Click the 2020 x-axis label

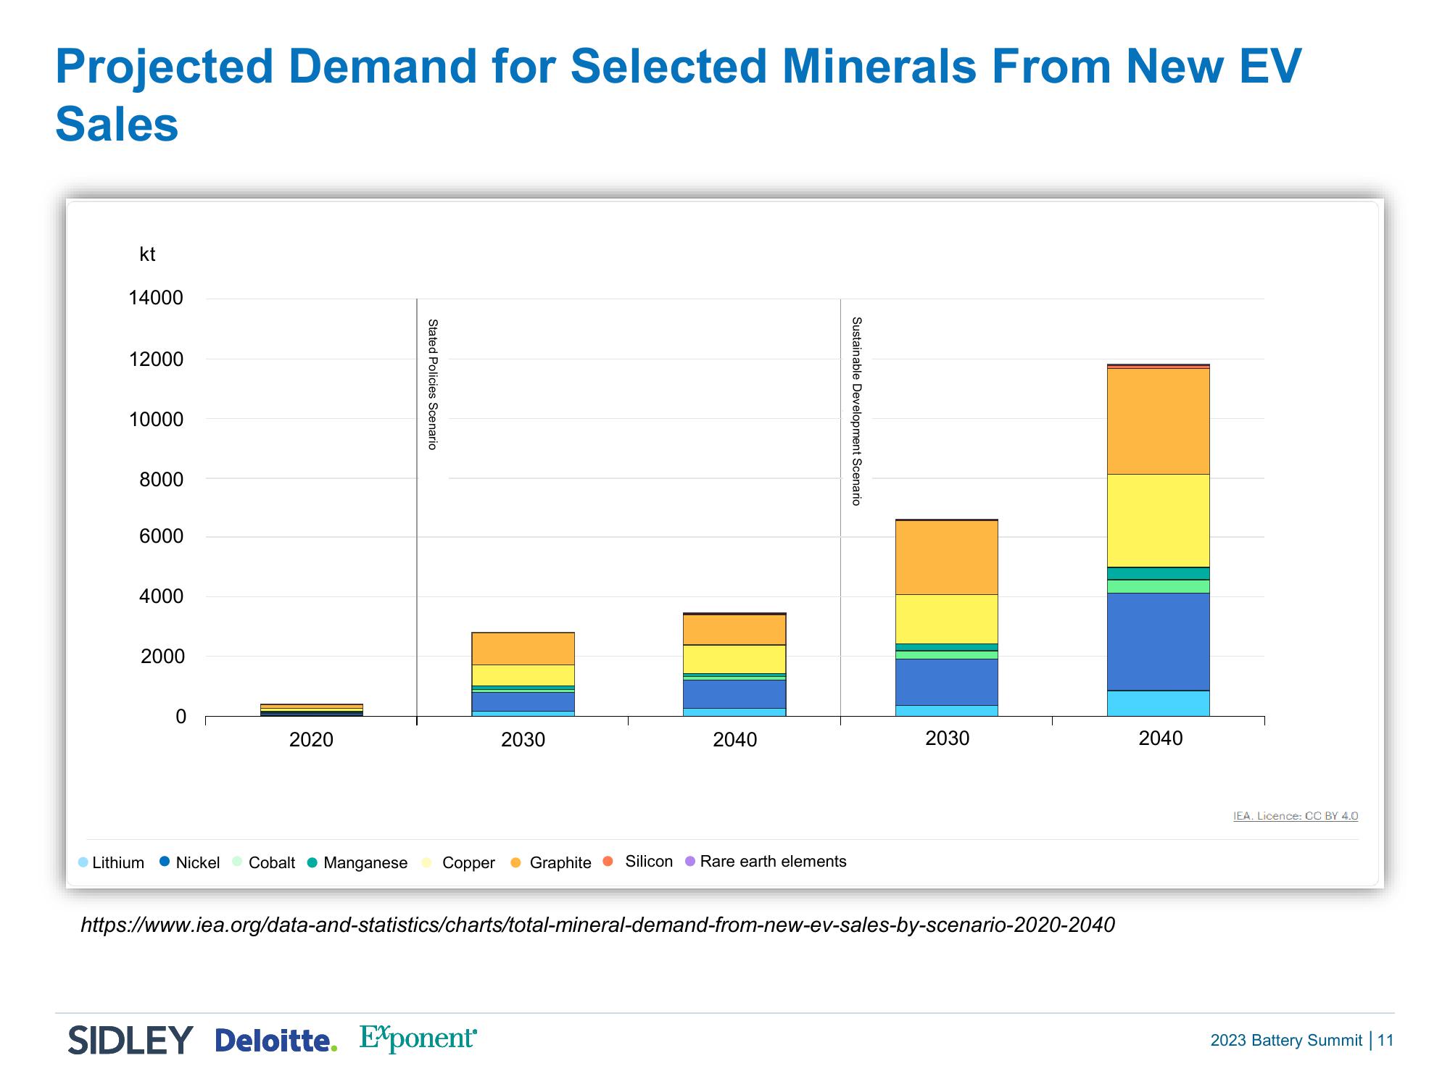point(311,740)
